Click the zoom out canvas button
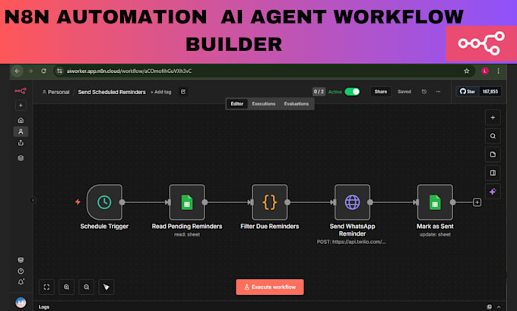The width and height of the screenshot is (517, 311). pyautogui.click(x=87, y=287)
